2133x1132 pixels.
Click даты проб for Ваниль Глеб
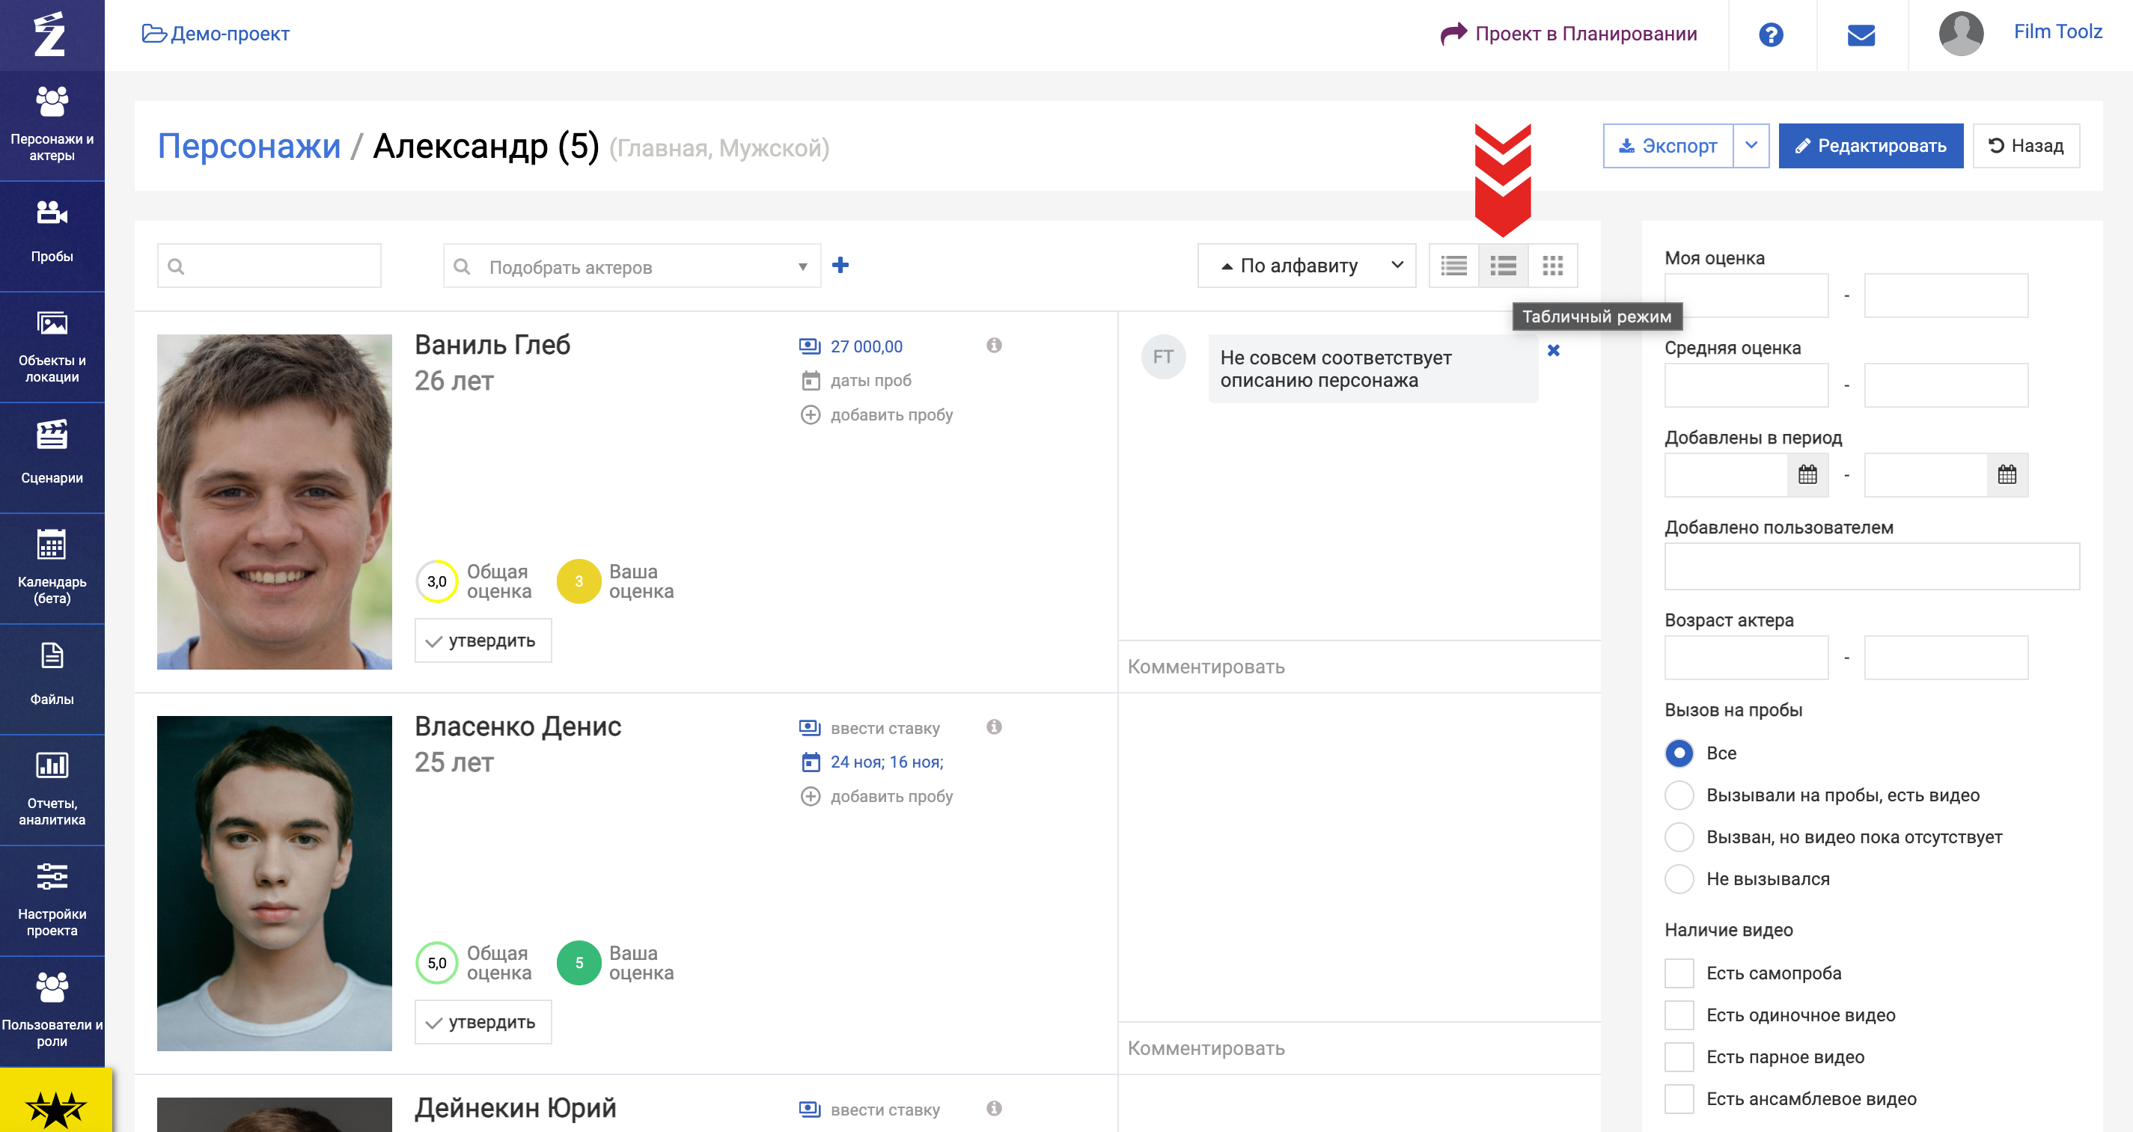(870, 381)
